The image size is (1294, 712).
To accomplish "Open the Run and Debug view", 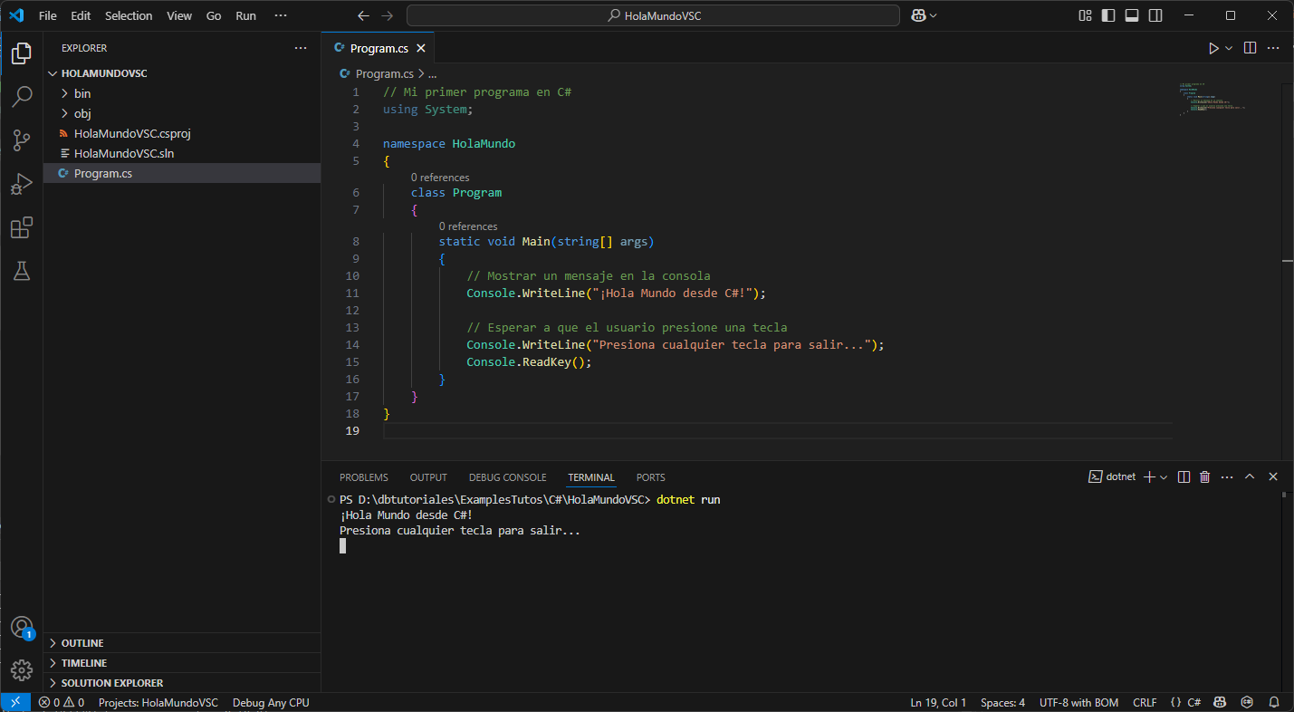I will (x=22, y=184).
